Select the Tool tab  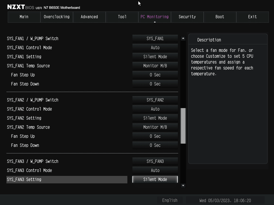(x=122, y=17)
